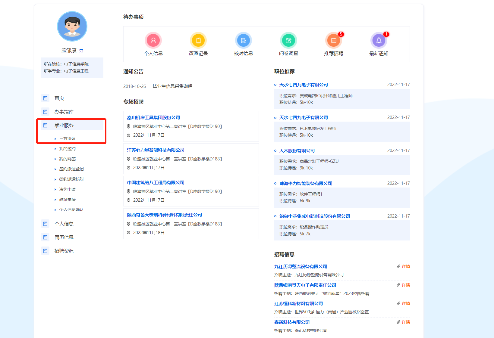Go to 简历信息 menu item
Viewport: 494px width, 338px height.
tap(64, 237)
